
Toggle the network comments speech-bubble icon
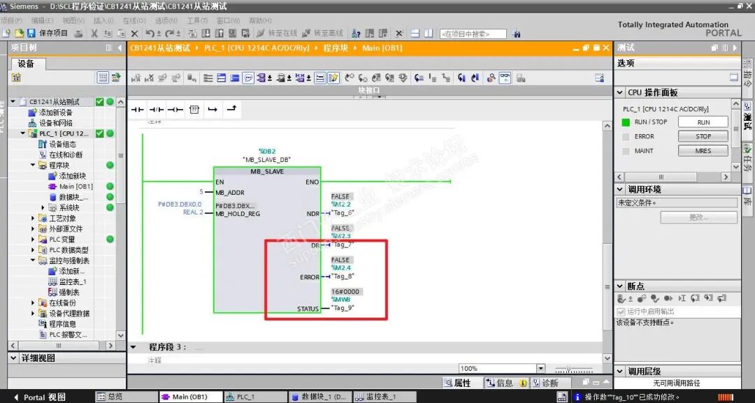[x=248, y=78]
